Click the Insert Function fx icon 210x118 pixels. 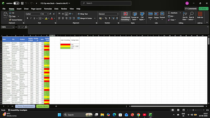point(26,27)
